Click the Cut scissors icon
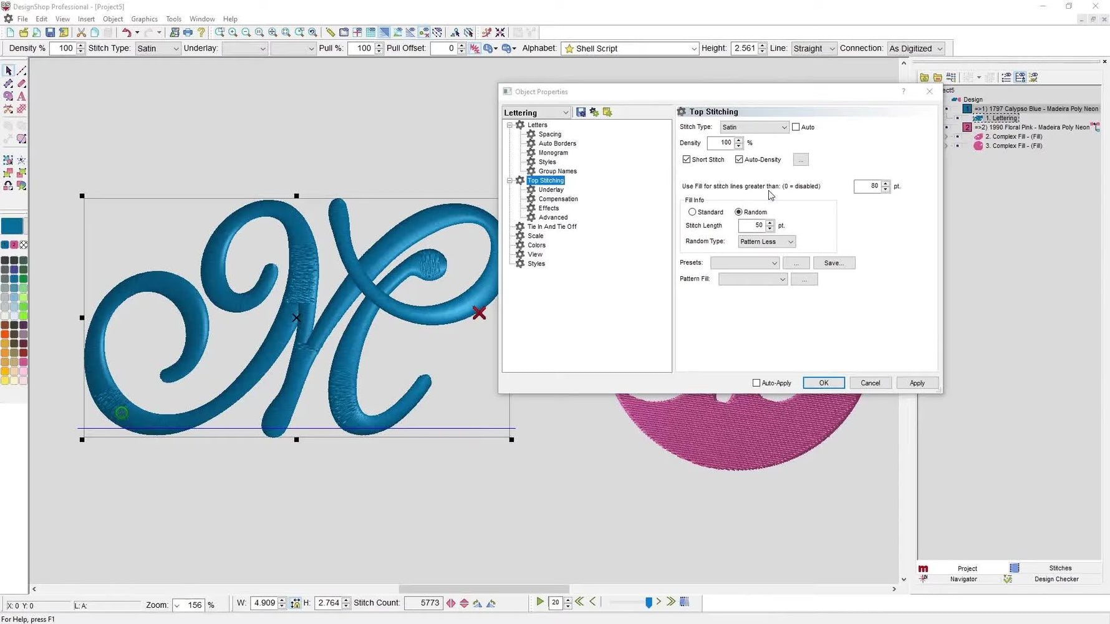The image size is (1110, 624). [81, 32]
